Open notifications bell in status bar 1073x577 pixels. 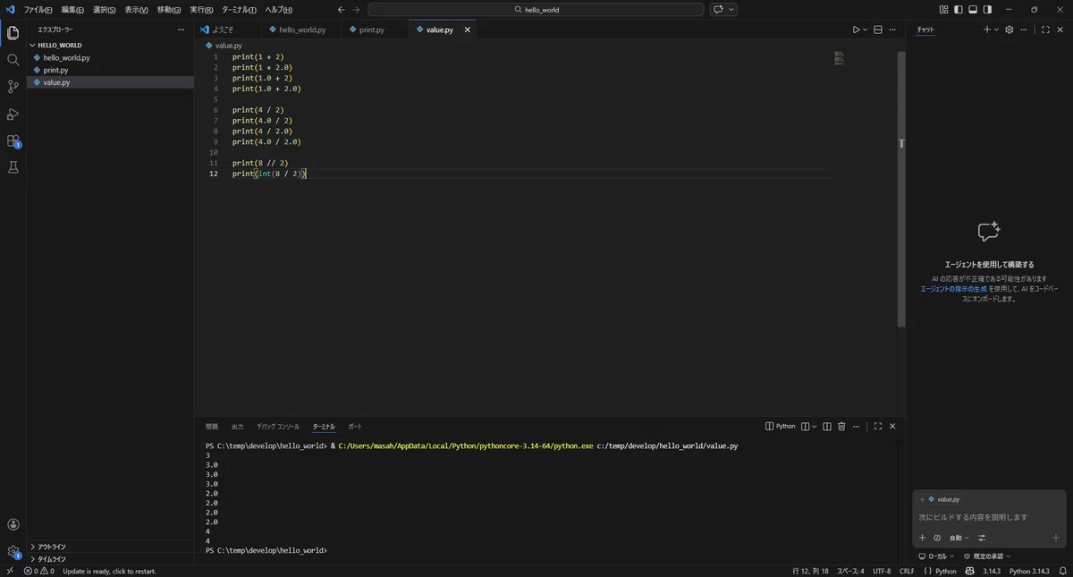[1062, 571]
